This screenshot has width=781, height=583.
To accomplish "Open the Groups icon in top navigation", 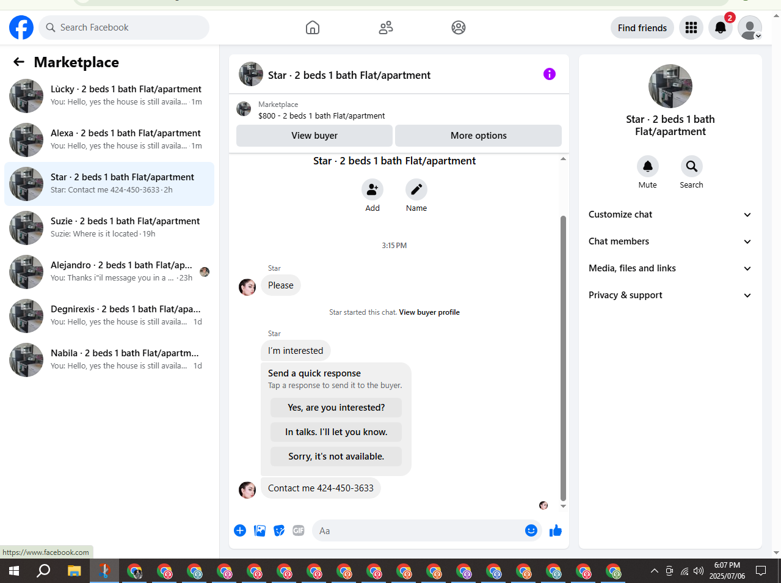I will tap(459, 28).
